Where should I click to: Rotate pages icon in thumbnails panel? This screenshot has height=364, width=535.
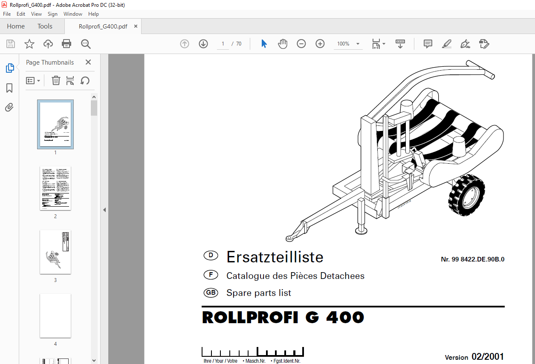coord(85,80)
